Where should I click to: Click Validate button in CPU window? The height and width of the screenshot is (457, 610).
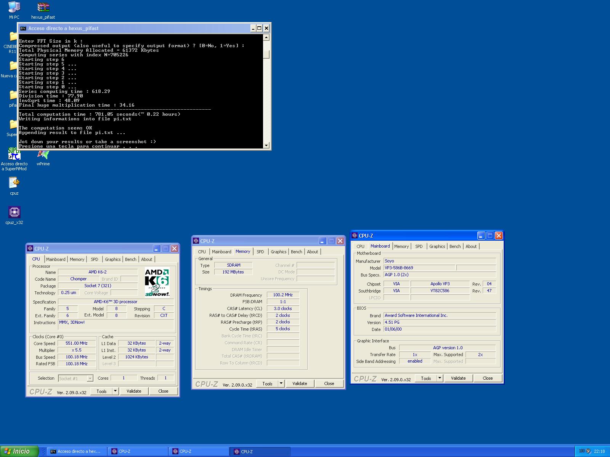coord(134,391)
